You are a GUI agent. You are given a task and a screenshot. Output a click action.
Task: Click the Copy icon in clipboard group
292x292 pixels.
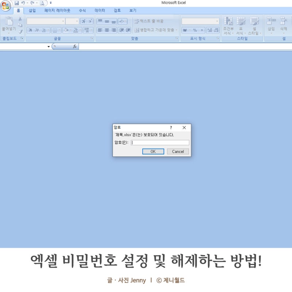[x=20, y=25]
